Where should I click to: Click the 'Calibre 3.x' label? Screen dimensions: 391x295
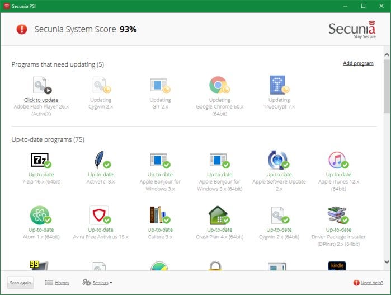(160, 237)
